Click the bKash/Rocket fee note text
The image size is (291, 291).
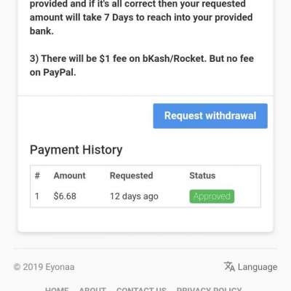point(142,65)
